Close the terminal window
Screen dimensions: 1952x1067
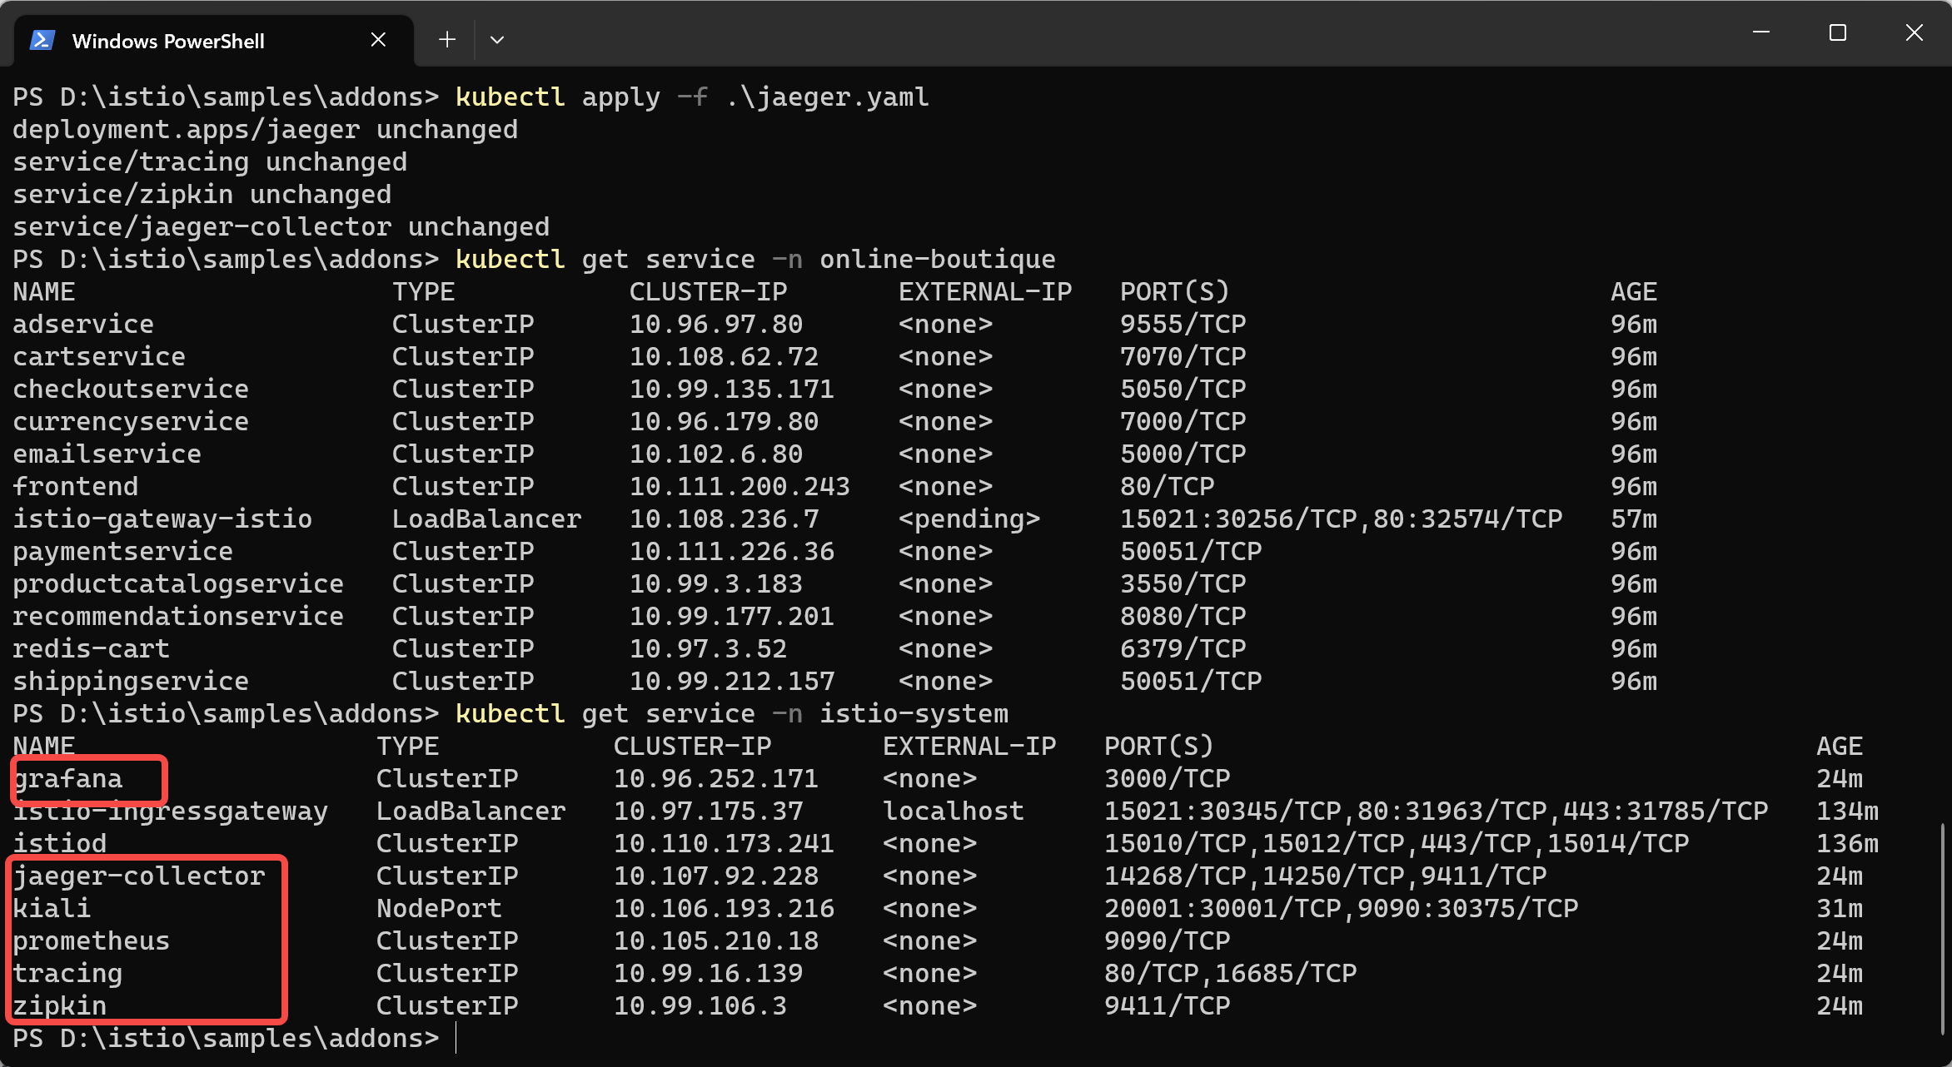(1915, 32)
